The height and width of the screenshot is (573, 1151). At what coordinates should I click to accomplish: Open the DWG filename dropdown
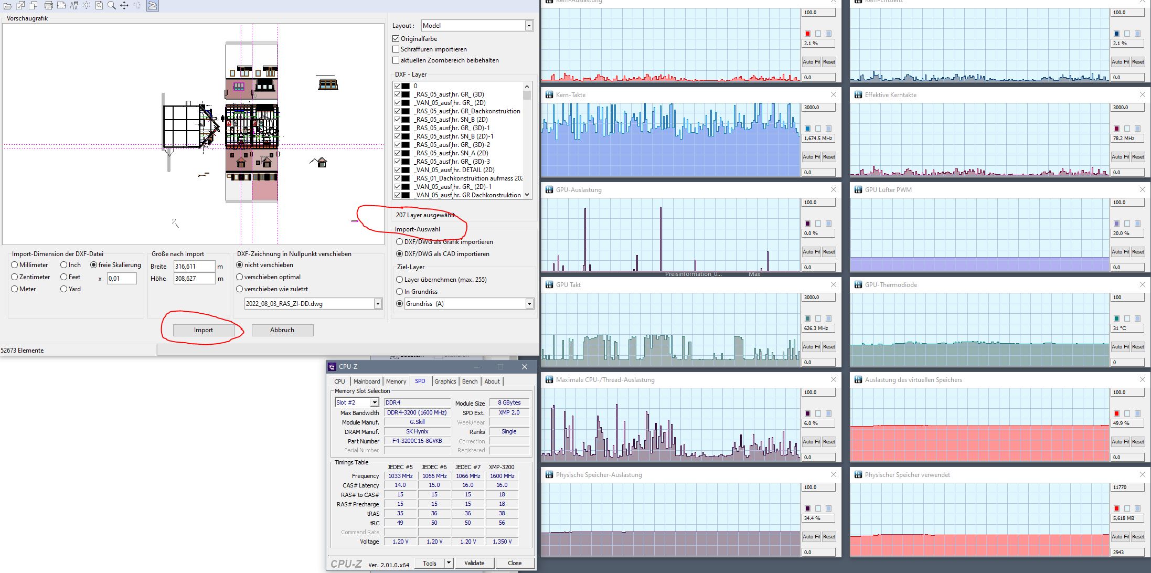378,304
